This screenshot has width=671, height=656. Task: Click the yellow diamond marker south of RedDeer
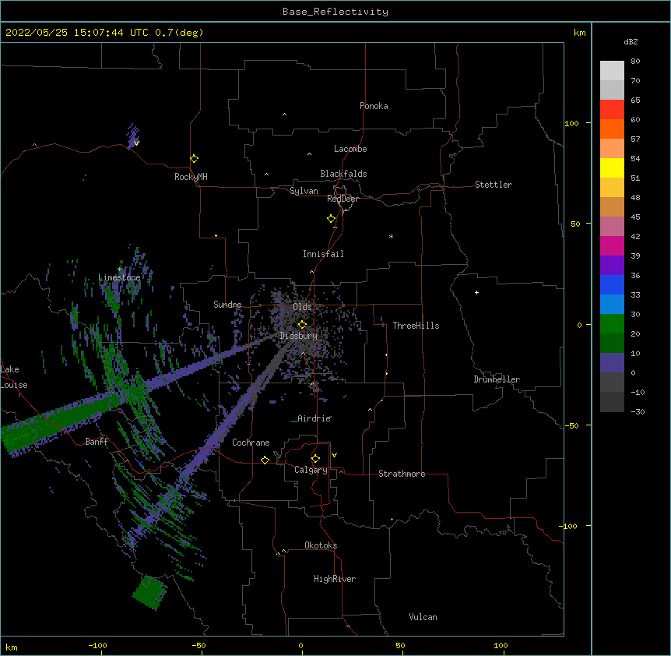[332, 219]
